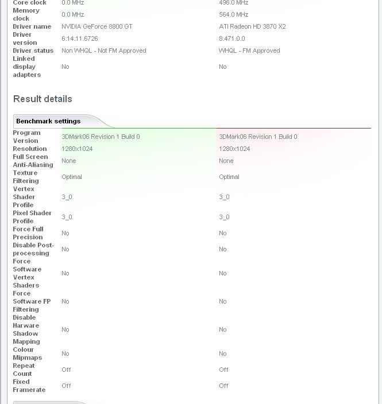The image size is (382, 404).
Task: Click the Repeat Count label
Action: coord(24,370)
